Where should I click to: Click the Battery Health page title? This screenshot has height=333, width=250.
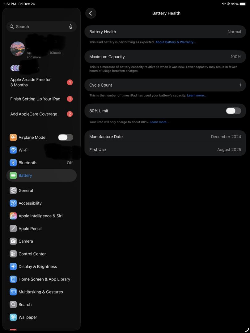(166, 13)
